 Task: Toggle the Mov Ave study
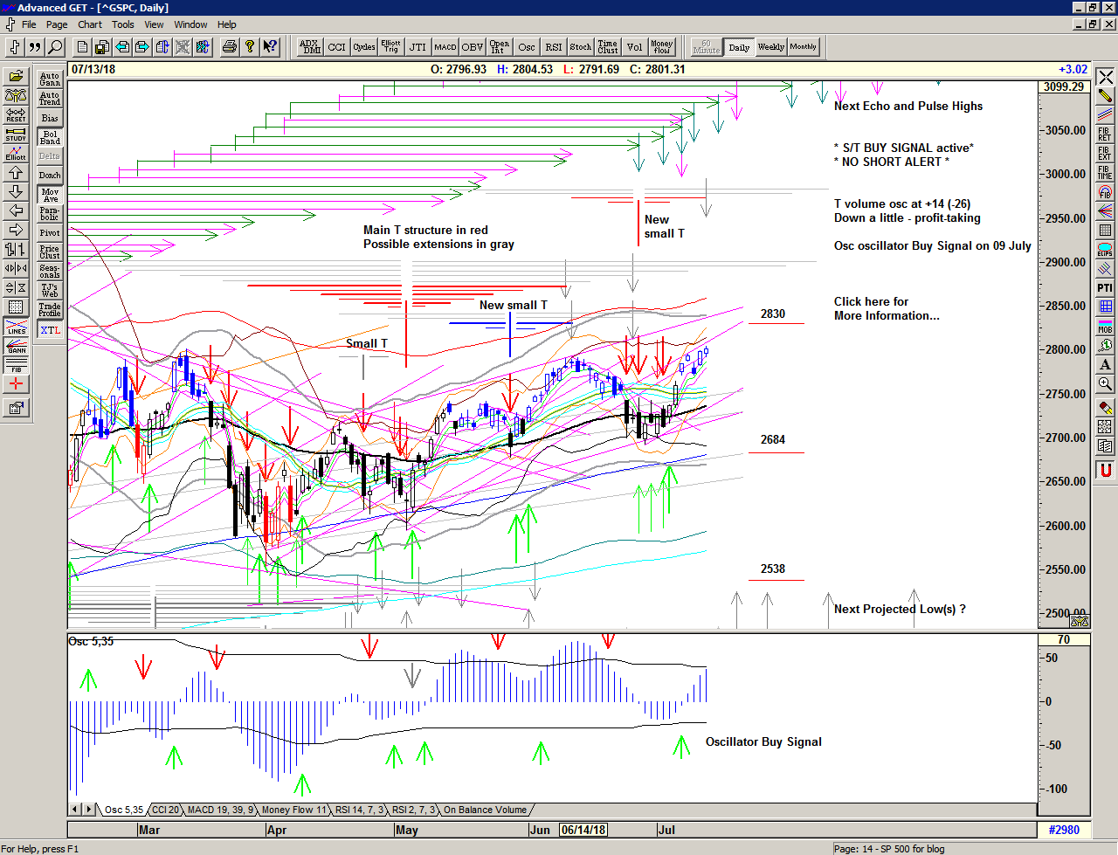click(50, 195)
